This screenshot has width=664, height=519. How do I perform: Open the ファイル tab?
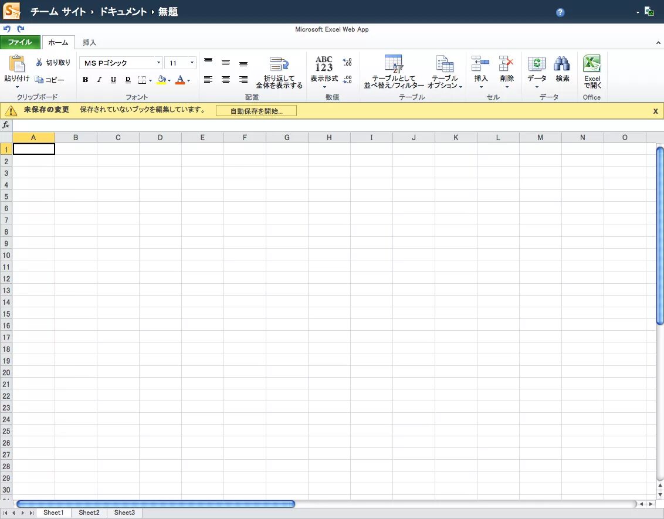(x=20, y=42)
